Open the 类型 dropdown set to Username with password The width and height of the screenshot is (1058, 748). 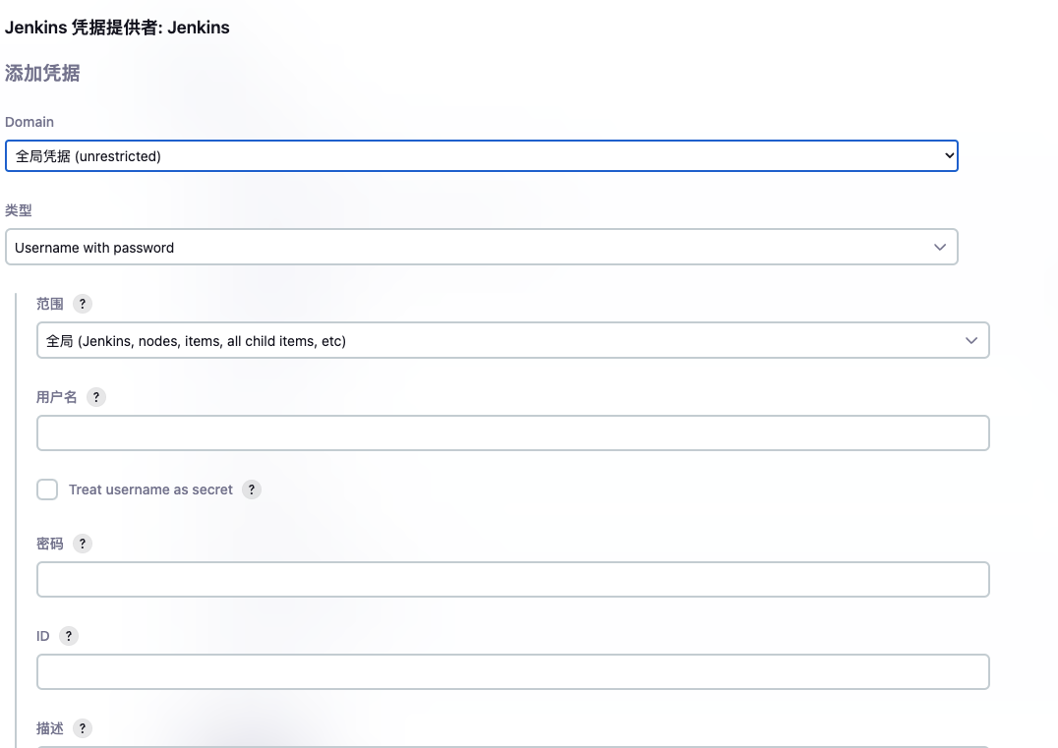click(x=482, y=247)
